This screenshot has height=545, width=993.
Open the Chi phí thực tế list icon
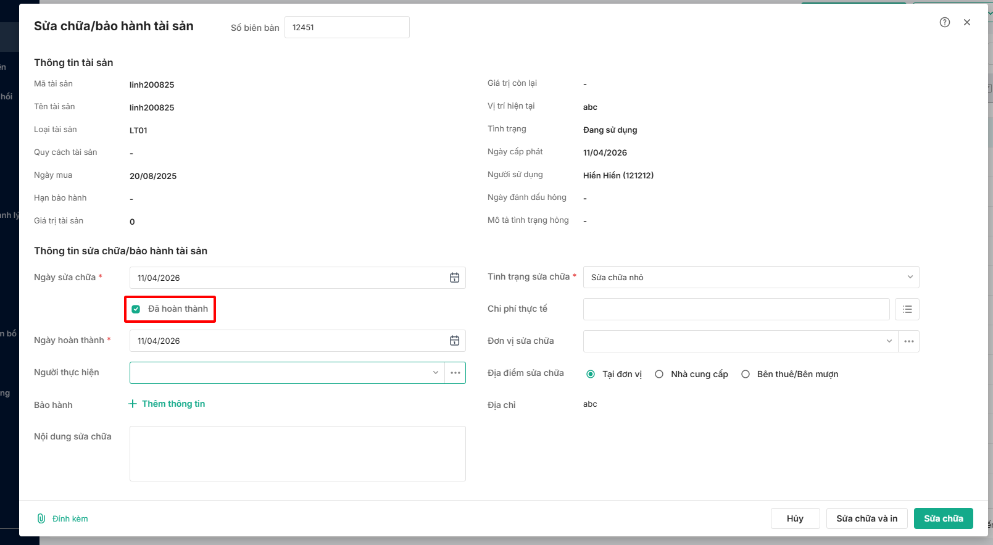[907, 309]
